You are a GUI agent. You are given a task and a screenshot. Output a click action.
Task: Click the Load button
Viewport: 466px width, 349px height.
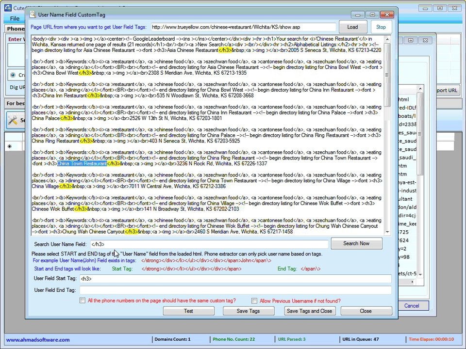353,27
